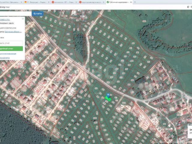
Task: Close the third Yandex search tab
Action: (x=76, y=2)
